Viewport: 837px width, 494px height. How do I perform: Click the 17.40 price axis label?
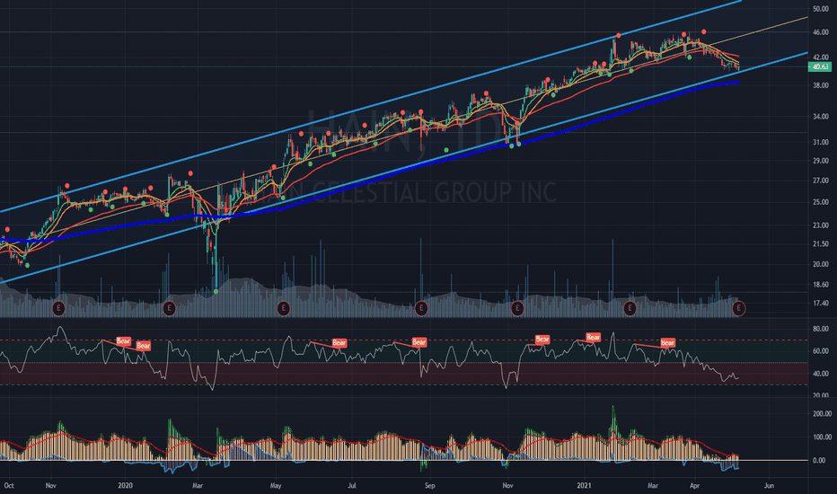pos(820,303)
